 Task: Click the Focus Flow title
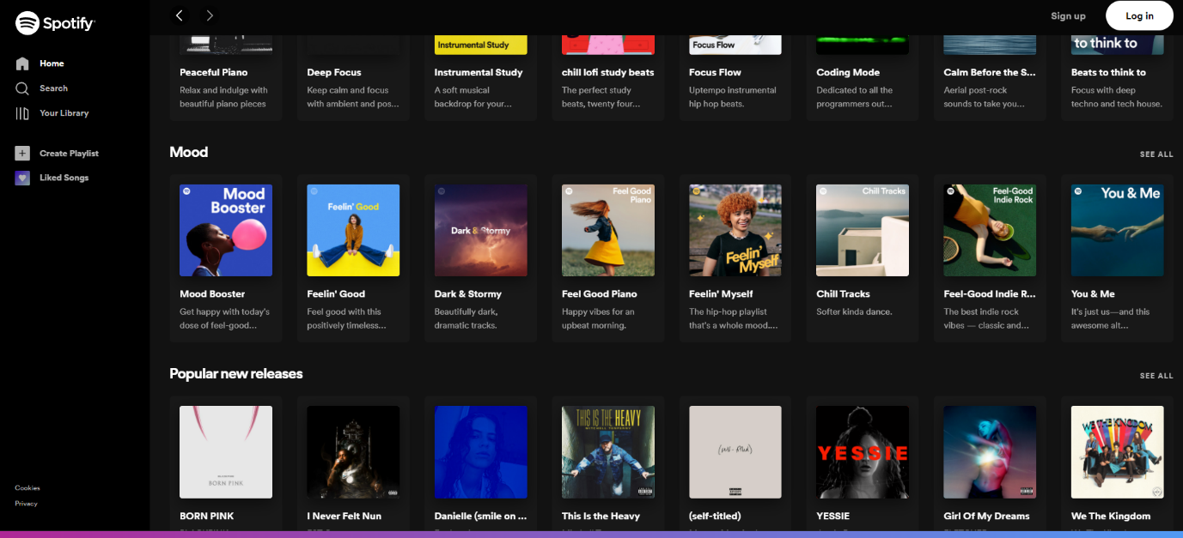[715, 72]
